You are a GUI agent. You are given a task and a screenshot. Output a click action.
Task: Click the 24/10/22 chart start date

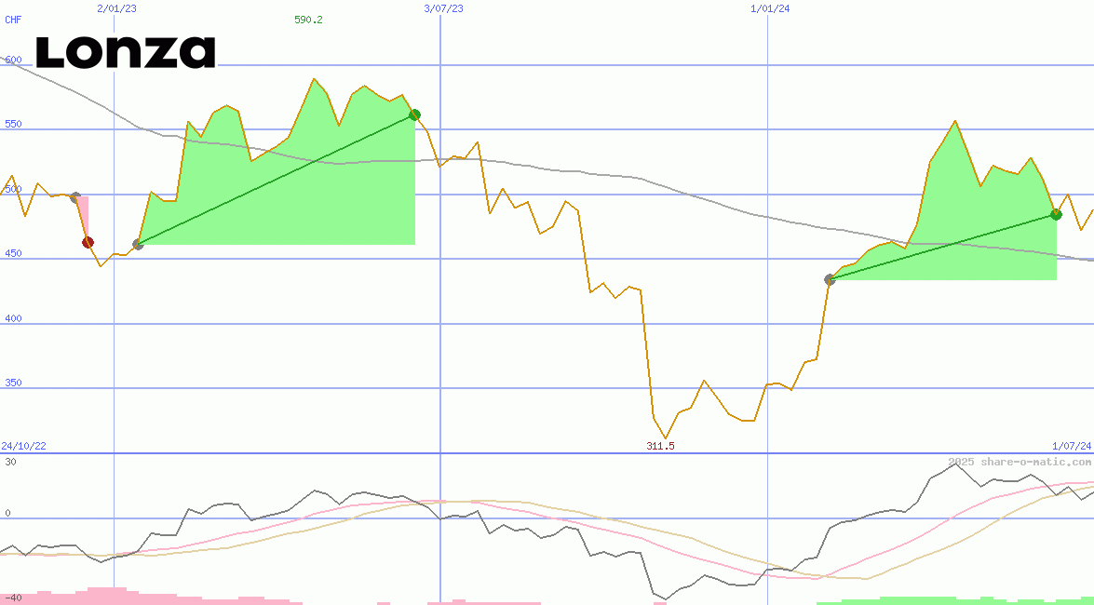tap(23, 446)
